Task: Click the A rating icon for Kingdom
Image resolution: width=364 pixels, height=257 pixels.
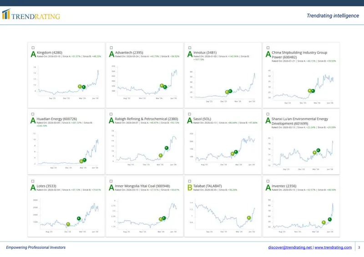Action: (33, 54)
